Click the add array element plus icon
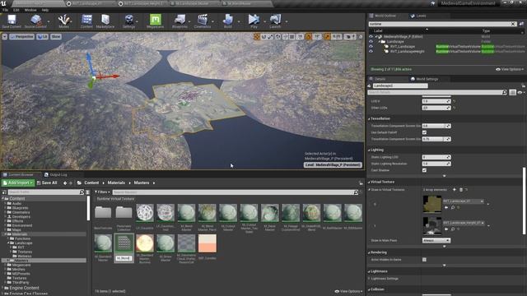This screenshot has width=527, height=296. (454, 190)
